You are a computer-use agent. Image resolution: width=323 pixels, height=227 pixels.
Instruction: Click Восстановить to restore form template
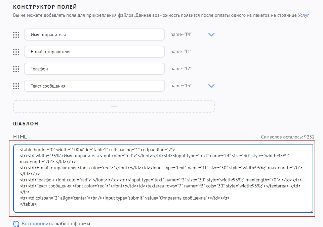click(37, 224)
